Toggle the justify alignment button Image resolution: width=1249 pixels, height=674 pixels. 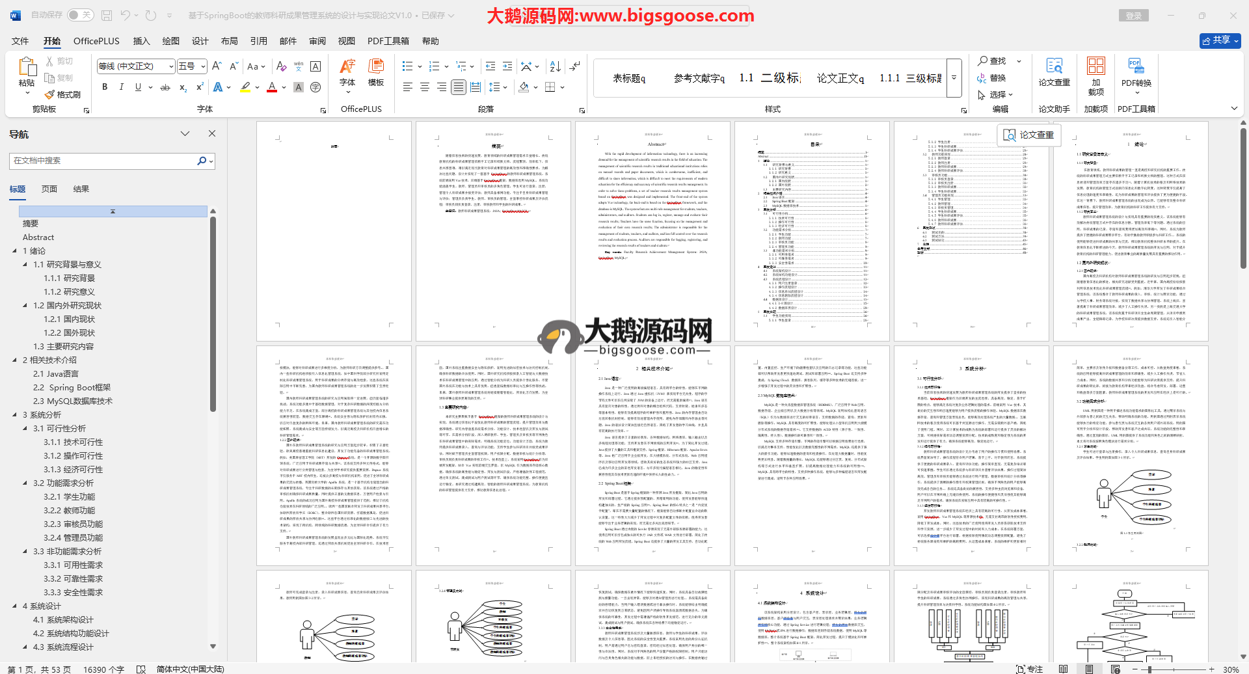click(459, 87)
